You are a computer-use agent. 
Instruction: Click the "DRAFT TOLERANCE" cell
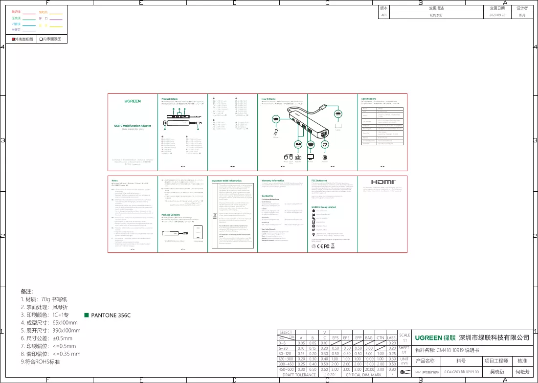tap(299, 375)
